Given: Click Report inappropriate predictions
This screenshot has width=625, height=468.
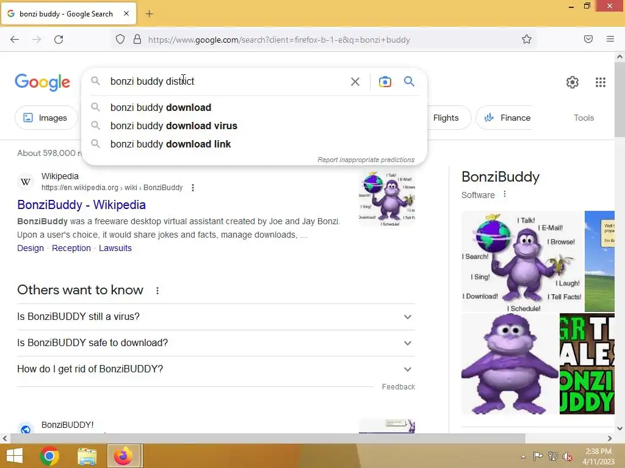Looking at the screenshot, I should click(366, 160).
